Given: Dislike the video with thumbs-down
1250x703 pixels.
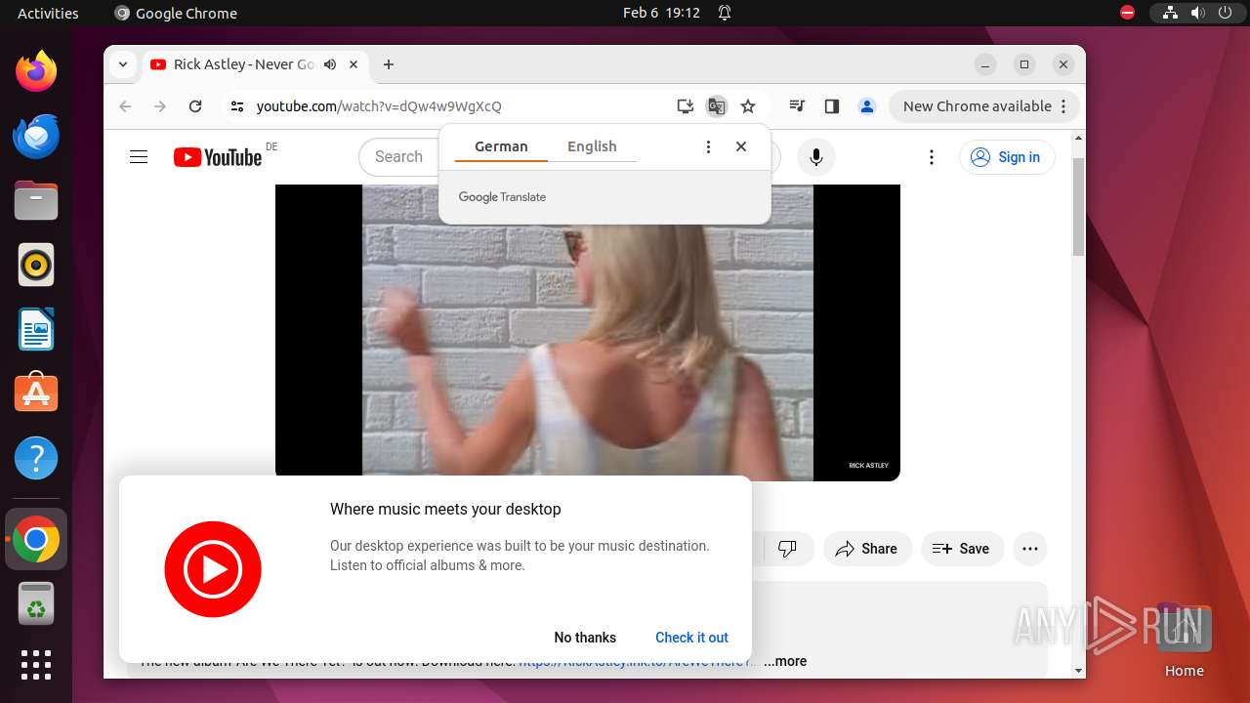Looking at the screenshot, I should point(787,549).
